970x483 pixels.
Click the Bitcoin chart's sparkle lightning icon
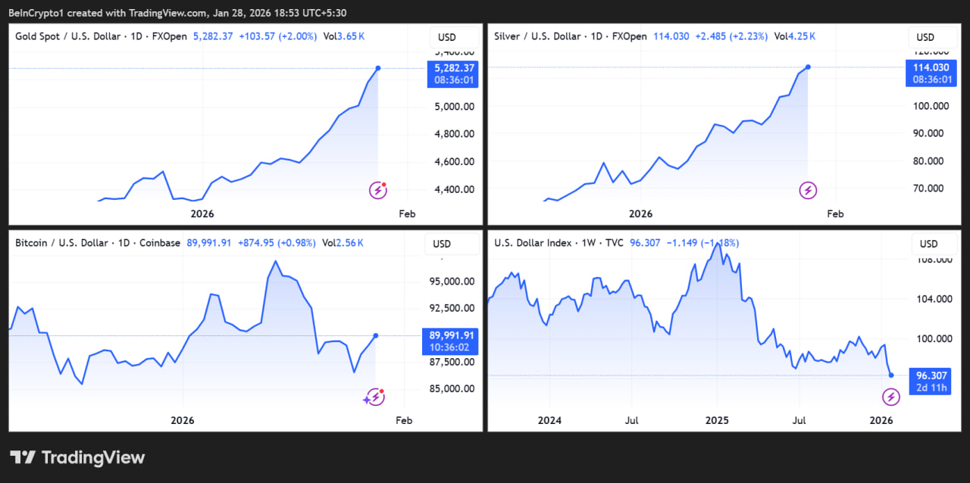click(x=374, y=397)
